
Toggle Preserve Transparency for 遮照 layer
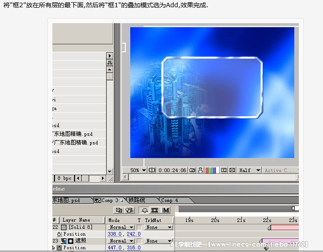[x=139, y=241]
